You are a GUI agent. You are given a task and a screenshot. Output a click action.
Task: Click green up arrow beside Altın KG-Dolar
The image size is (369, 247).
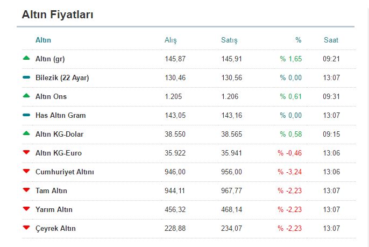pos(26,133)
